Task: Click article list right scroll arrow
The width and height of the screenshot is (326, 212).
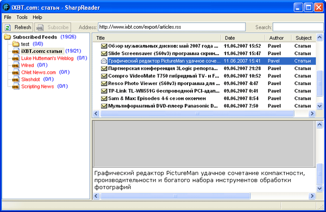Action: click(x=312, y=113)
